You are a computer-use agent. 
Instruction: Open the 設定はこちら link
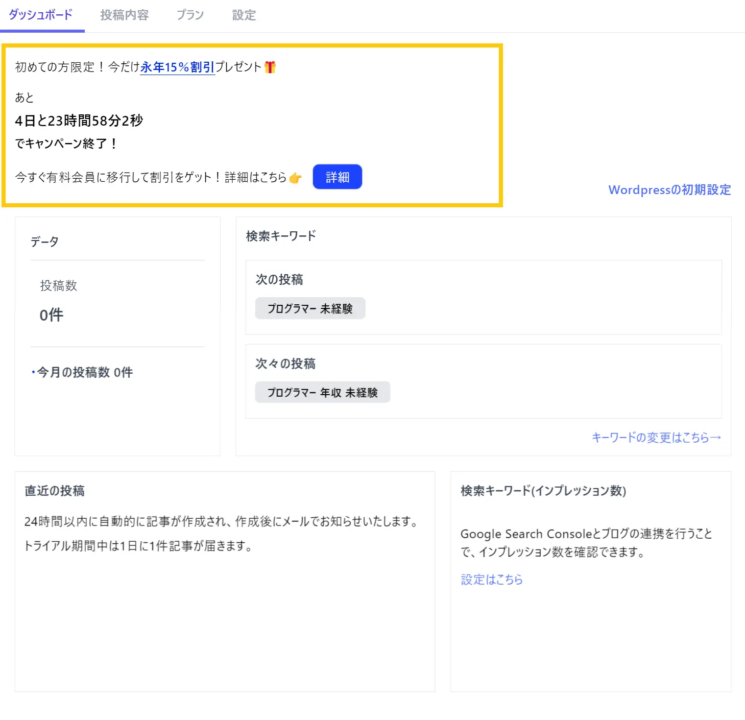click(491, 580)
